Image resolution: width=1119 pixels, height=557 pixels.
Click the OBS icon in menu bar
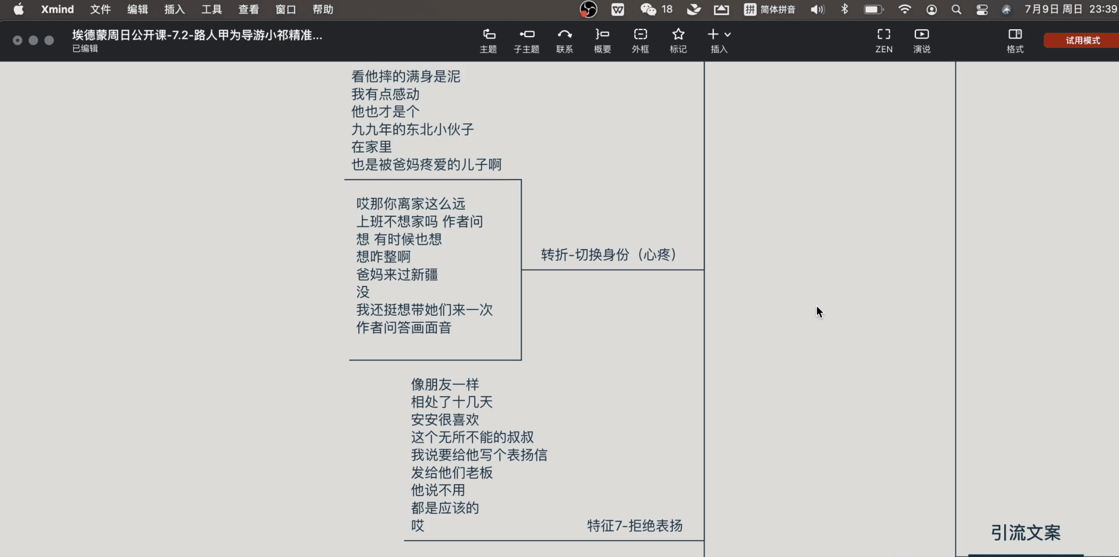click(x=589, y=9)
